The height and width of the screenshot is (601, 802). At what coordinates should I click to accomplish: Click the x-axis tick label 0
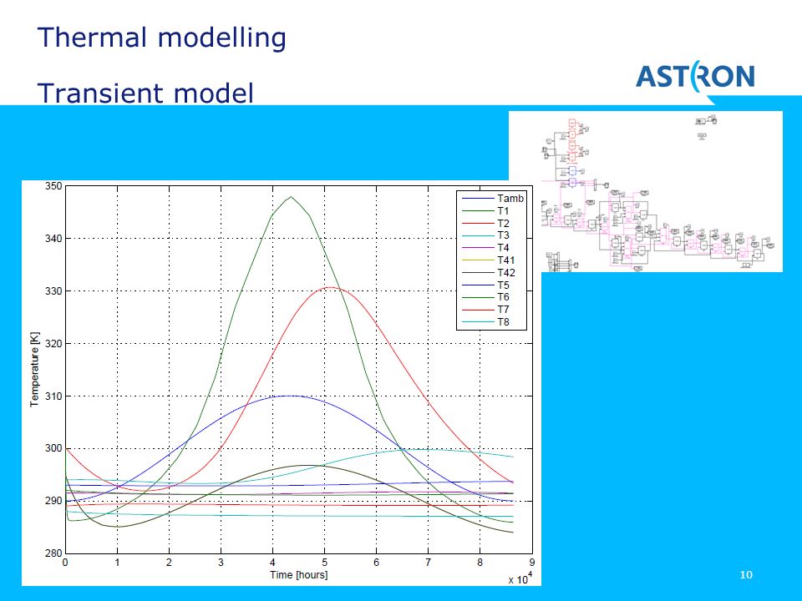tap(65, 563)
